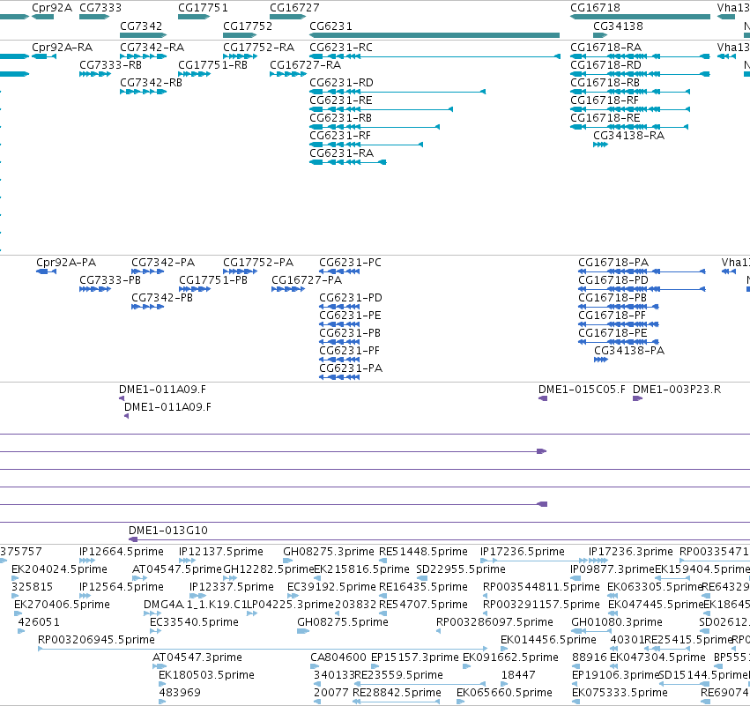This screenshot has width=750, height=706.
Task: Click the CA804600 EST label
Action: pyautogui.click(x=338, y=658)
